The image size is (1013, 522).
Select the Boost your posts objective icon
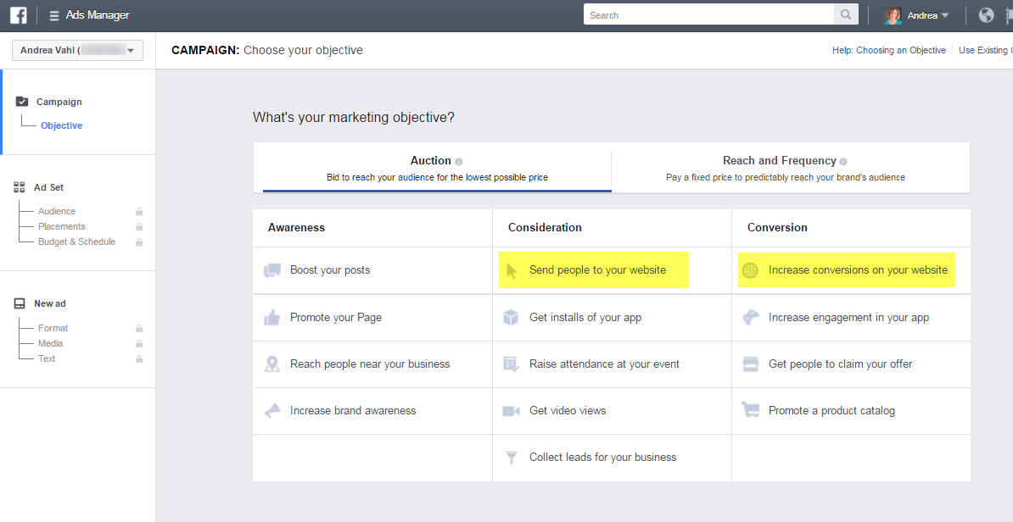pos(272,269)
